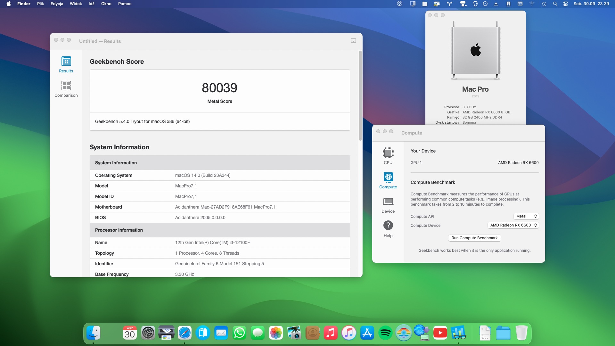
Task: Open Spotify from the dock
Action: pyautogui.click(x=385, y=333)
